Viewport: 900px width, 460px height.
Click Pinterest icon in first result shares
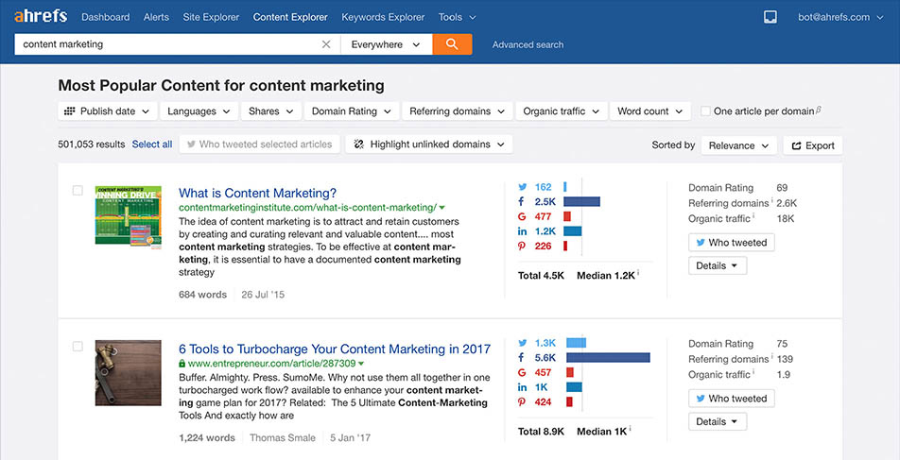(x=522, y=247)
